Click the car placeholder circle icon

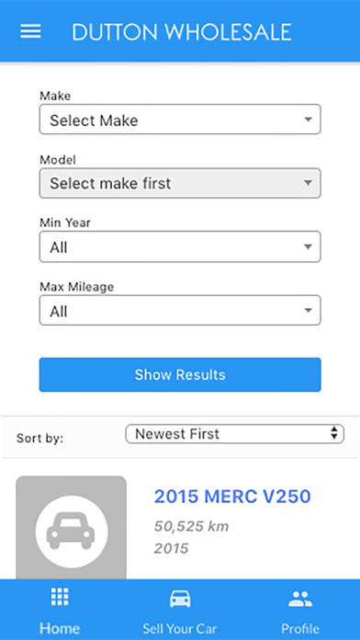pyautogui.click(x=72, y=531)
